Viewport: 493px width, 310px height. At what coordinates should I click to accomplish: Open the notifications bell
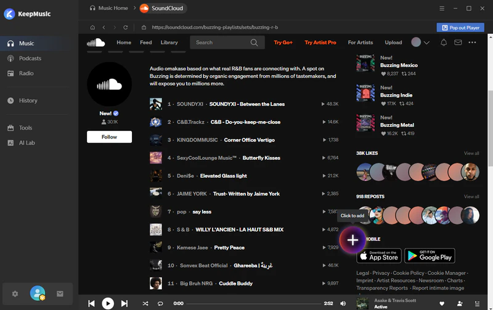444,42
